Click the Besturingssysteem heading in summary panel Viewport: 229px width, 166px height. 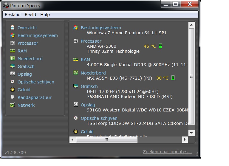tap(101, 28)
